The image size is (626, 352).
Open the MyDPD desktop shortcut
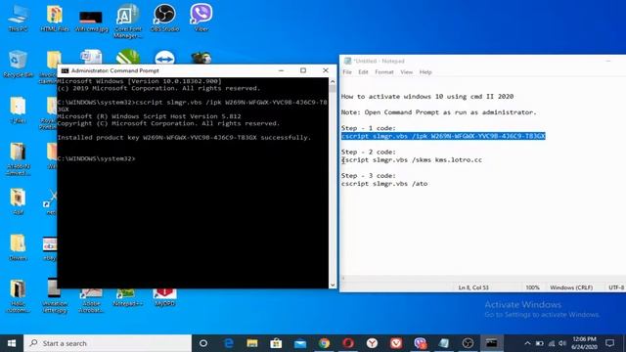pos(164,297)
